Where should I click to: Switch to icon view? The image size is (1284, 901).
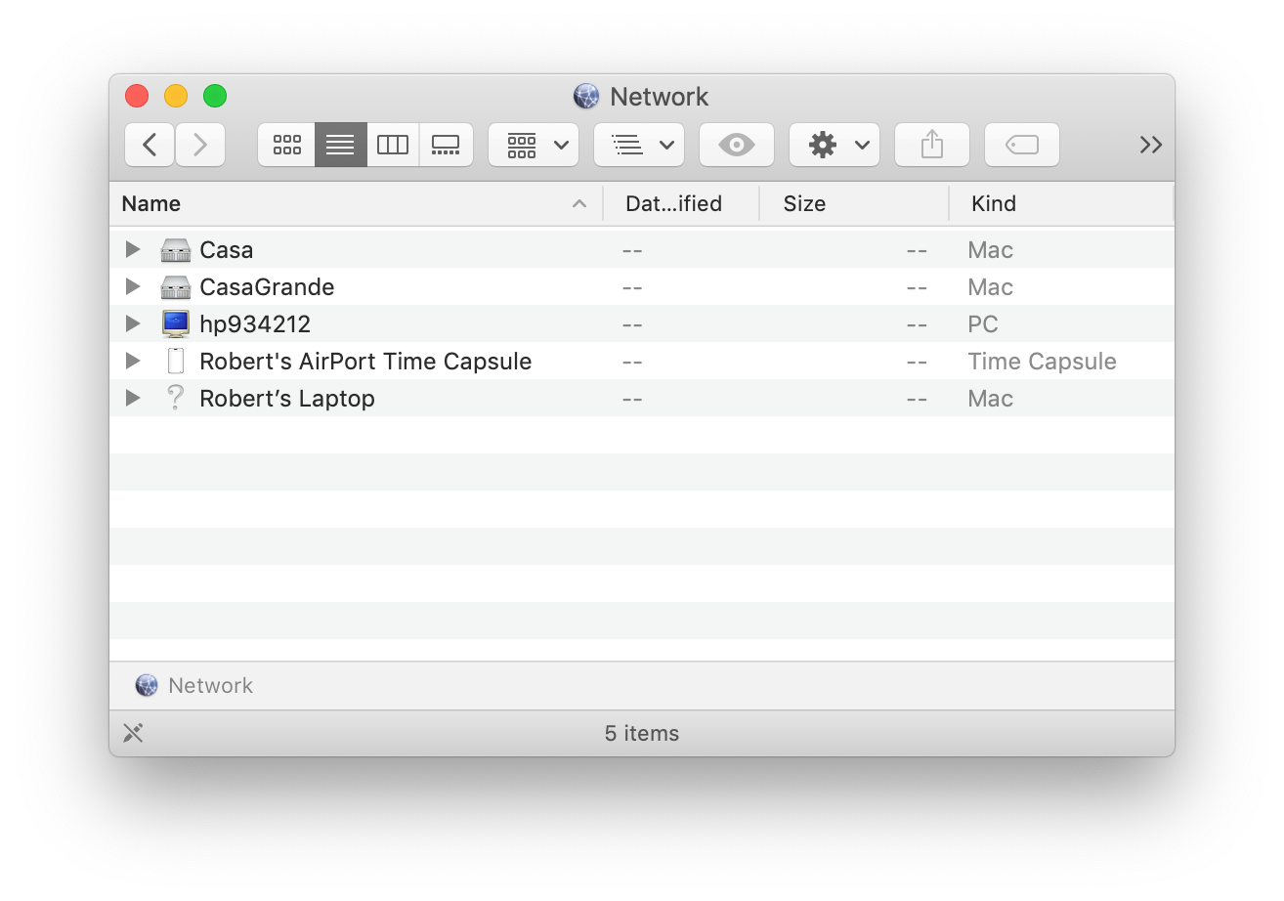pos(286,145)
